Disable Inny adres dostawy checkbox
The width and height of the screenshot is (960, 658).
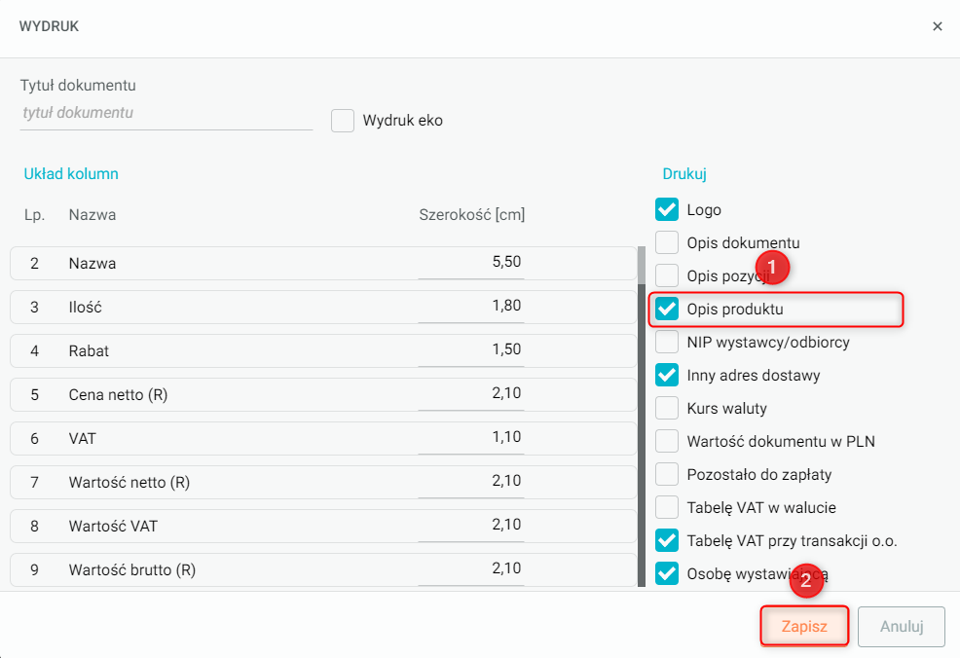667,375
